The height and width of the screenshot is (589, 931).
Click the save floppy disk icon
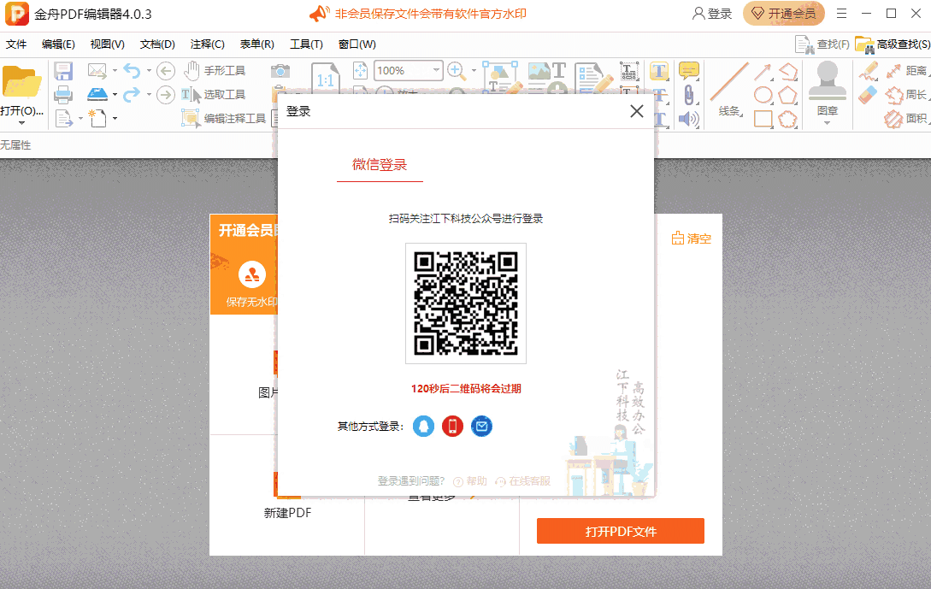tap(63, 71)
